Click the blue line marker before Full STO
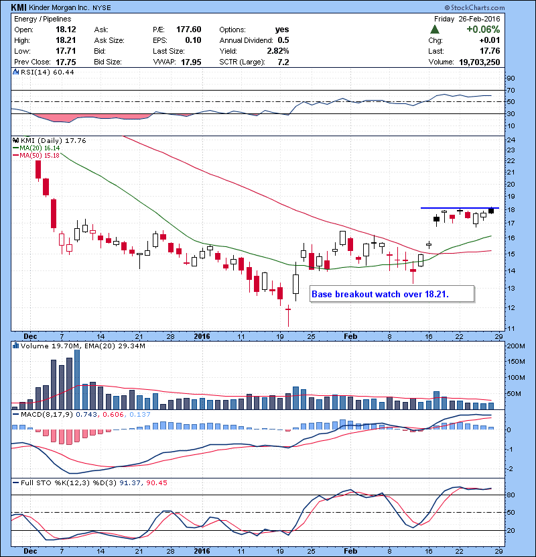Viewport: 536px width, 557px height. (16, 483)
